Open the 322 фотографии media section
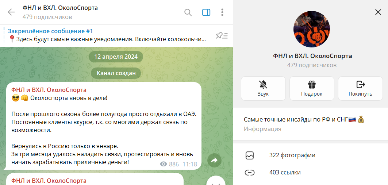 (311, 155)
